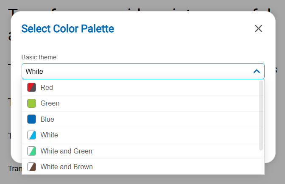Select the Red theme option label
Image resolution: width=285 pixels, height=184 pixels.
(47, 87)
